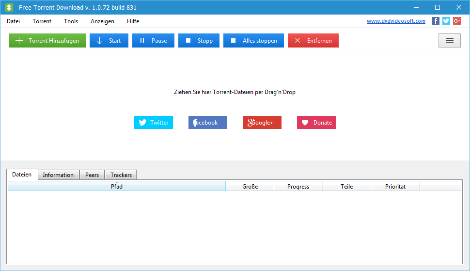Screen dimensions: 470x271
Task: Maximize the Free Torrent Download window
Action: click(x=438, y=7)
